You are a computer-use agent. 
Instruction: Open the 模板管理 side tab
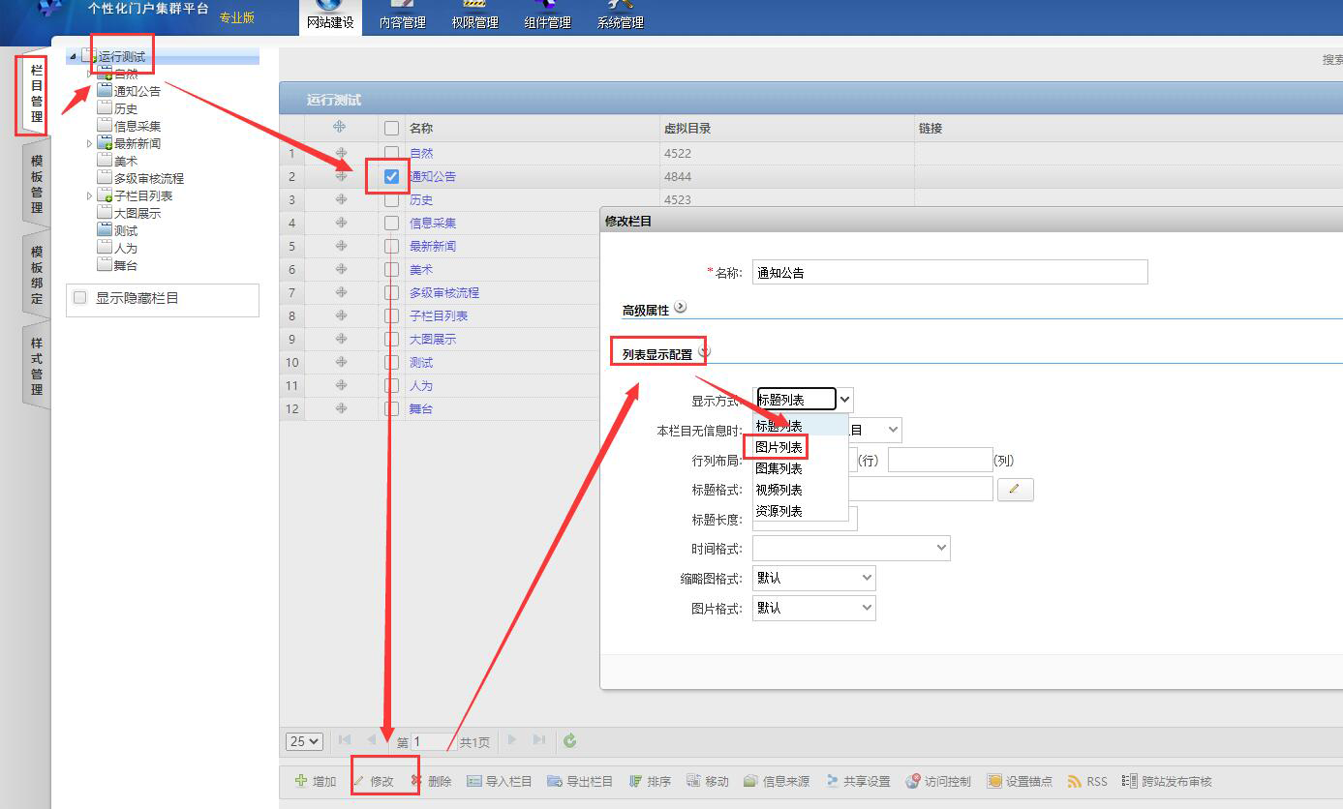coord(37,184)
